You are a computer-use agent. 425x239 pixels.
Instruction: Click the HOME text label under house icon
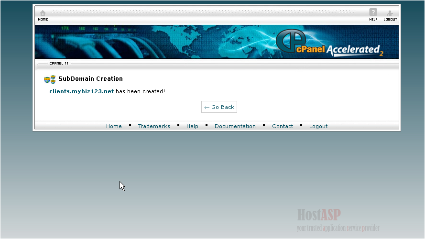(x=43, y=20)
